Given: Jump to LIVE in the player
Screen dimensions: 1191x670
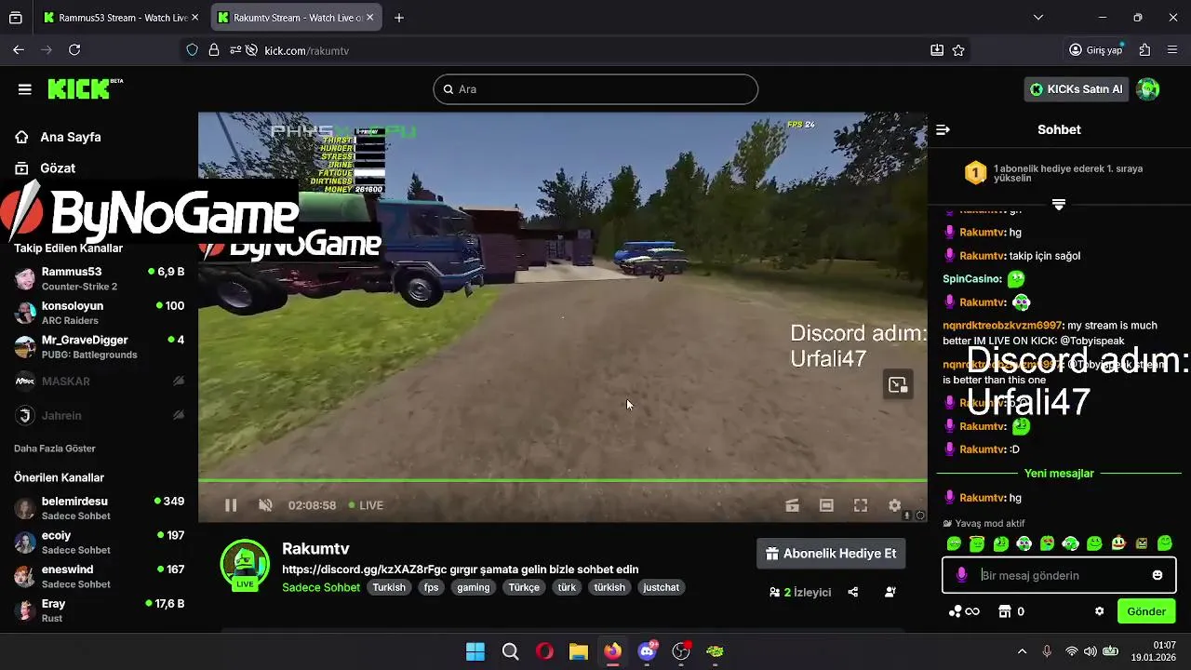Looking at the screenshot, I should [366, 505].
